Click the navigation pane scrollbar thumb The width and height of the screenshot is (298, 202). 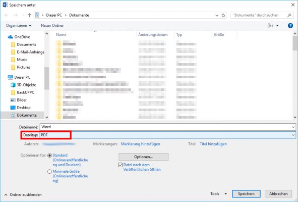(x=46, y=78)
